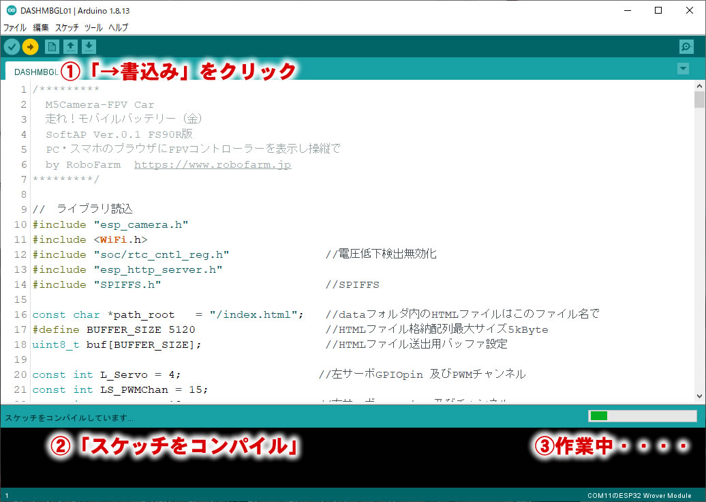Open the スケッチ menu

click(x=67, y=27)
